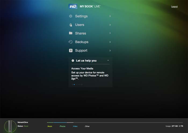Go to next help tip arrow
Screen dimensions: 188x133
pos(82,85)
